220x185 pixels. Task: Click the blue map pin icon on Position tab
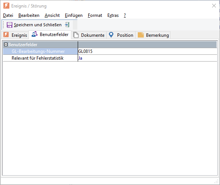pos(111,35)
